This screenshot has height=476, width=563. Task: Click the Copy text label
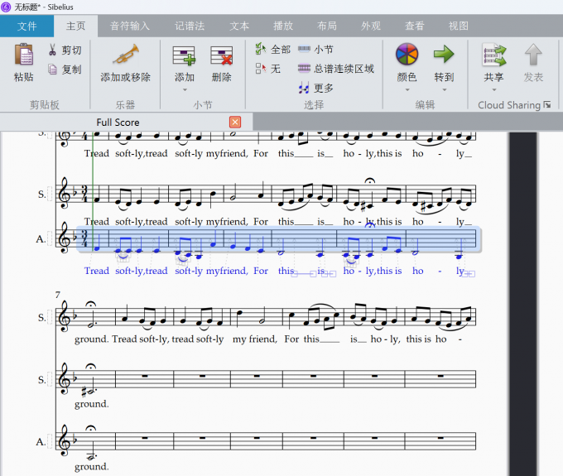pos(72,70)
